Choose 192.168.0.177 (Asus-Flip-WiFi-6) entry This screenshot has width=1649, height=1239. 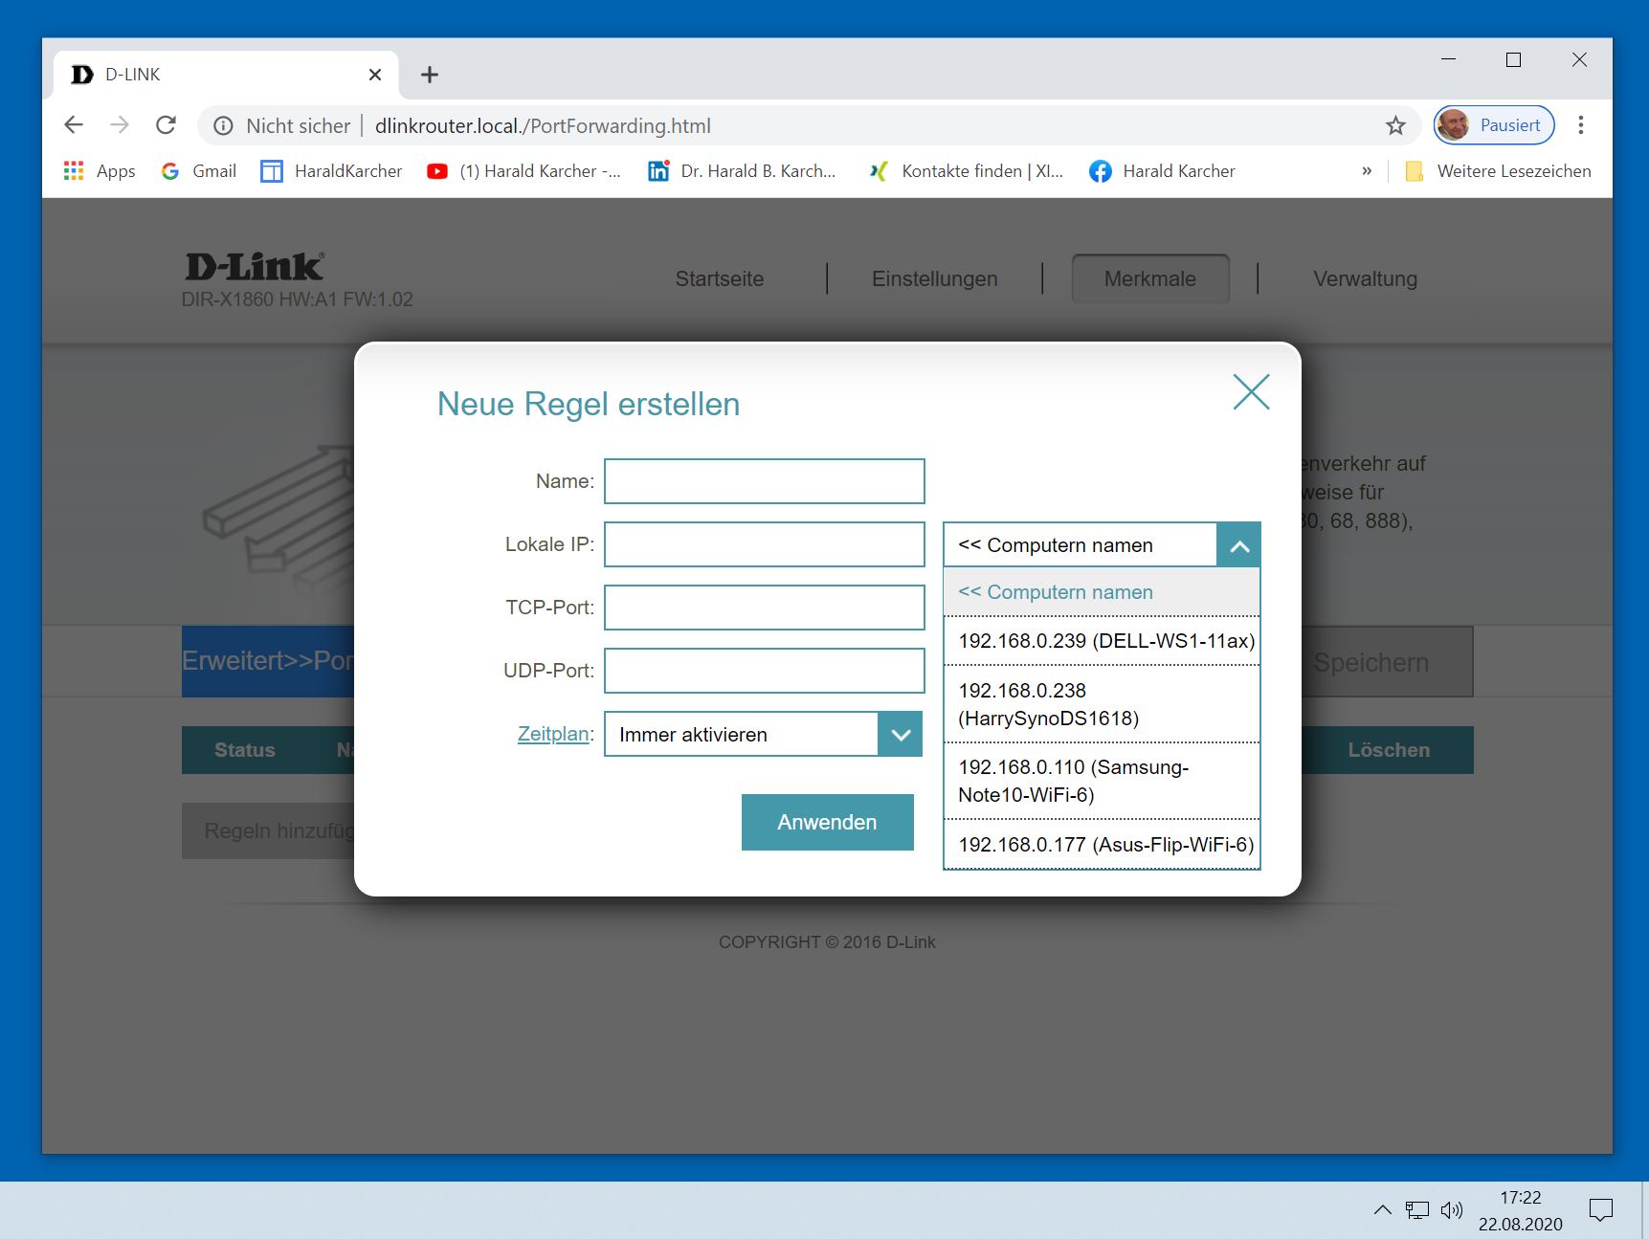click(x=1102, y=845)
